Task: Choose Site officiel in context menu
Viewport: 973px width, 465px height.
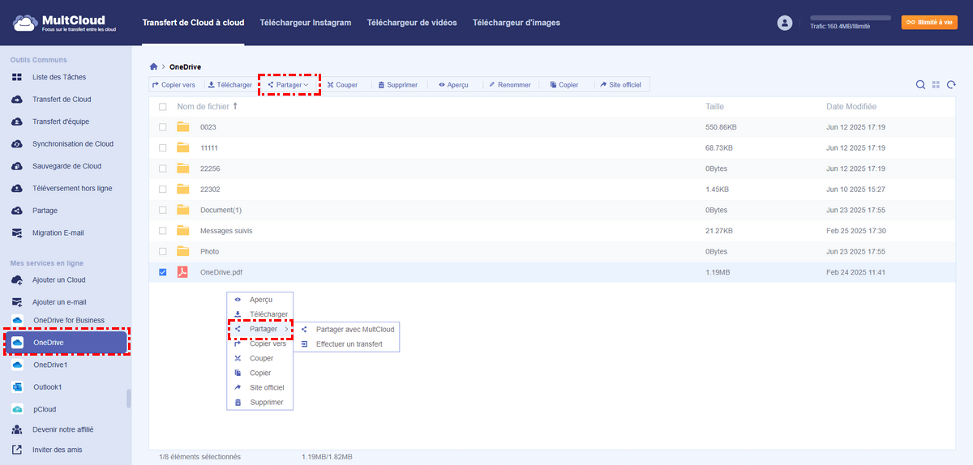Action: 260,387
